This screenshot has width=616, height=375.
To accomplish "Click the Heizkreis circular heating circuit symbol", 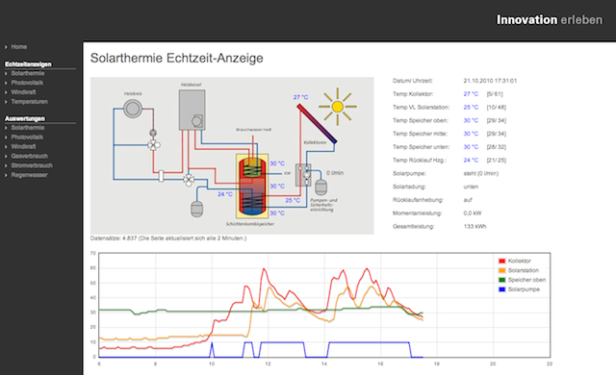I will pos(133,109).
